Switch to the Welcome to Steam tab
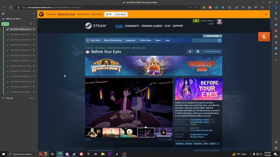 click(x=18, y=19)
